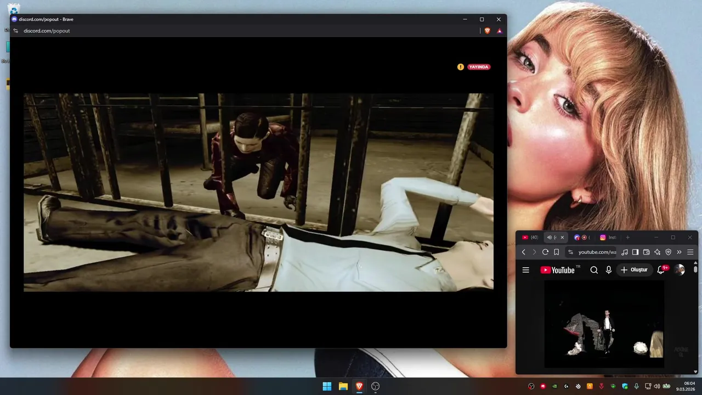The image size is (702, 395).
Task: Go back in the YouTube browser window
Action: [524, 252]
